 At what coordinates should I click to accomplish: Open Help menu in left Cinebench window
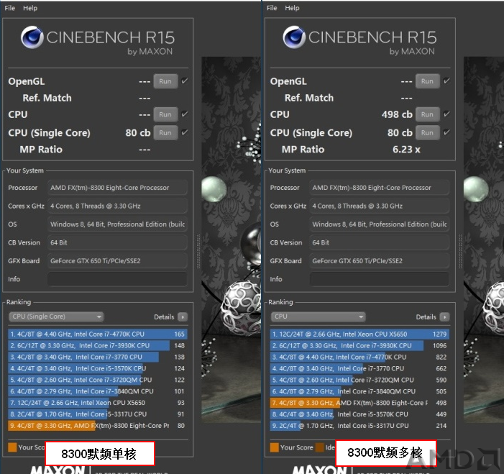pos(30,8)
